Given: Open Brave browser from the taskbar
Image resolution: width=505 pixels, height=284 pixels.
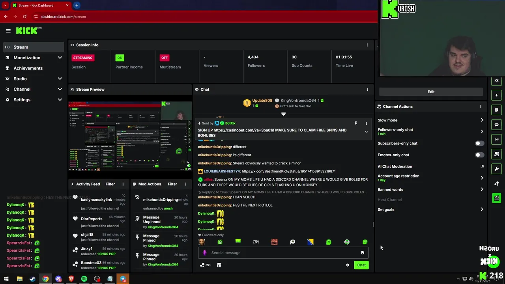Looking at the screenshot, I should [71, 279].
